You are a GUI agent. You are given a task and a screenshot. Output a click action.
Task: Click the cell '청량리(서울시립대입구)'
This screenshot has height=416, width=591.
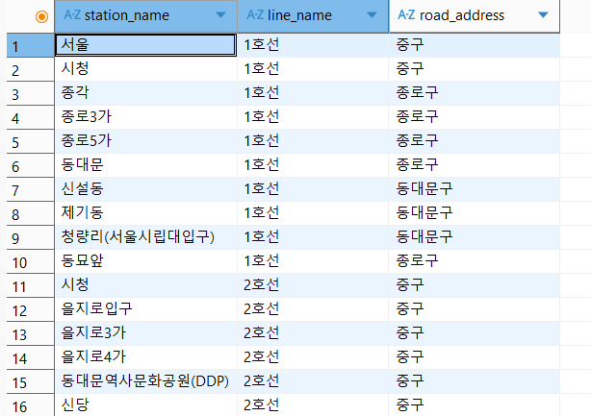coord(146,237)
